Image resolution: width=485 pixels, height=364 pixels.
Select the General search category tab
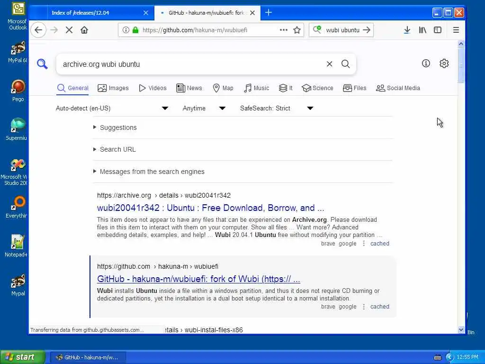click(72, 88)
